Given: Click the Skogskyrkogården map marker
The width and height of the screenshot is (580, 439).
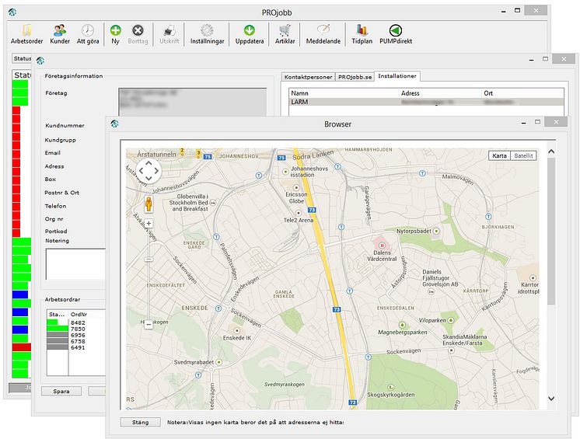Looking at the screenshot, I should tap(390, 388).
